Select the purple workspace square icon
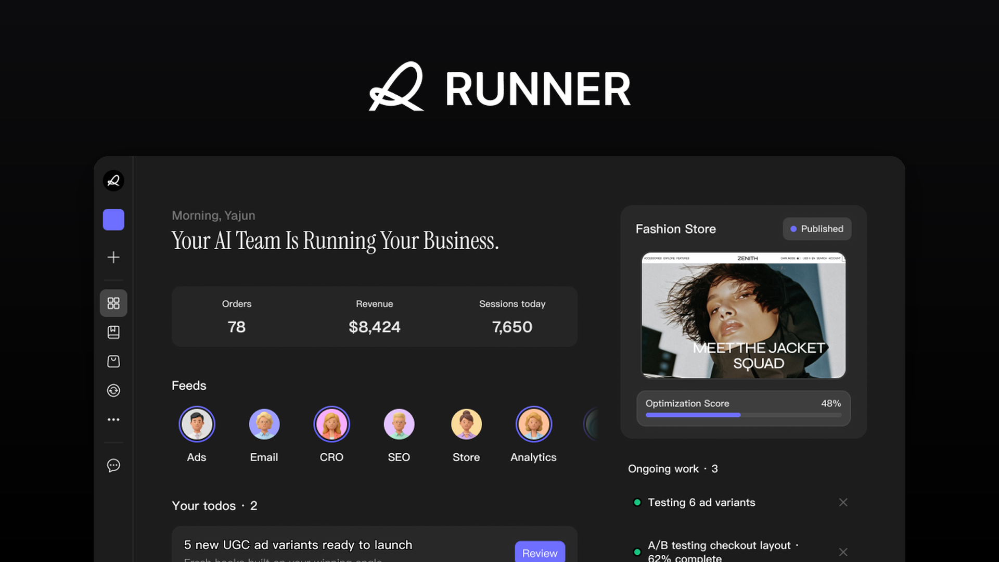This screenshot has height=562, width=999. [113, 220]
